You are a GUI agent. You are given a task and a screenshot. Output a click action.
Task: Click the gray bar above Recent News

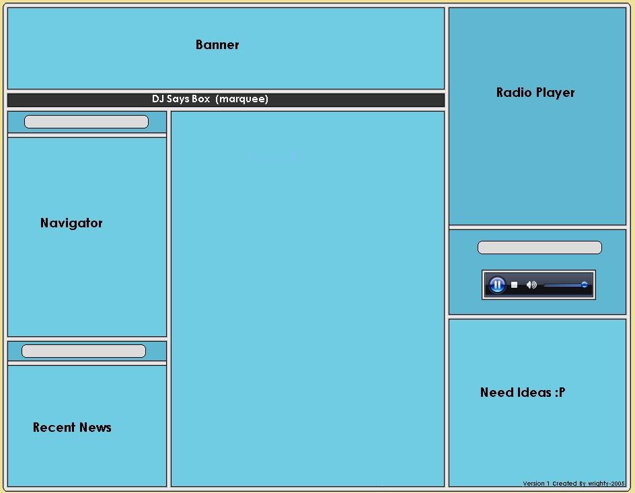(x=83, y=351)
